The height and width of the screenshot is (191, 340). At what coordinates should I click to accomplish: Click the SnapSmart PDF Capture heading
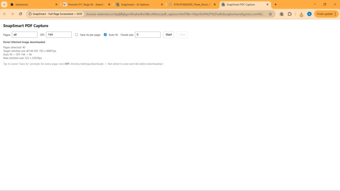point(26,26)
